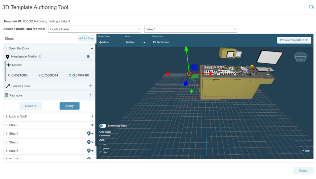Screen dimensions: 316x179
Task: Select the orange step 1 marker in viewport
Action: (x=189, y=74)
